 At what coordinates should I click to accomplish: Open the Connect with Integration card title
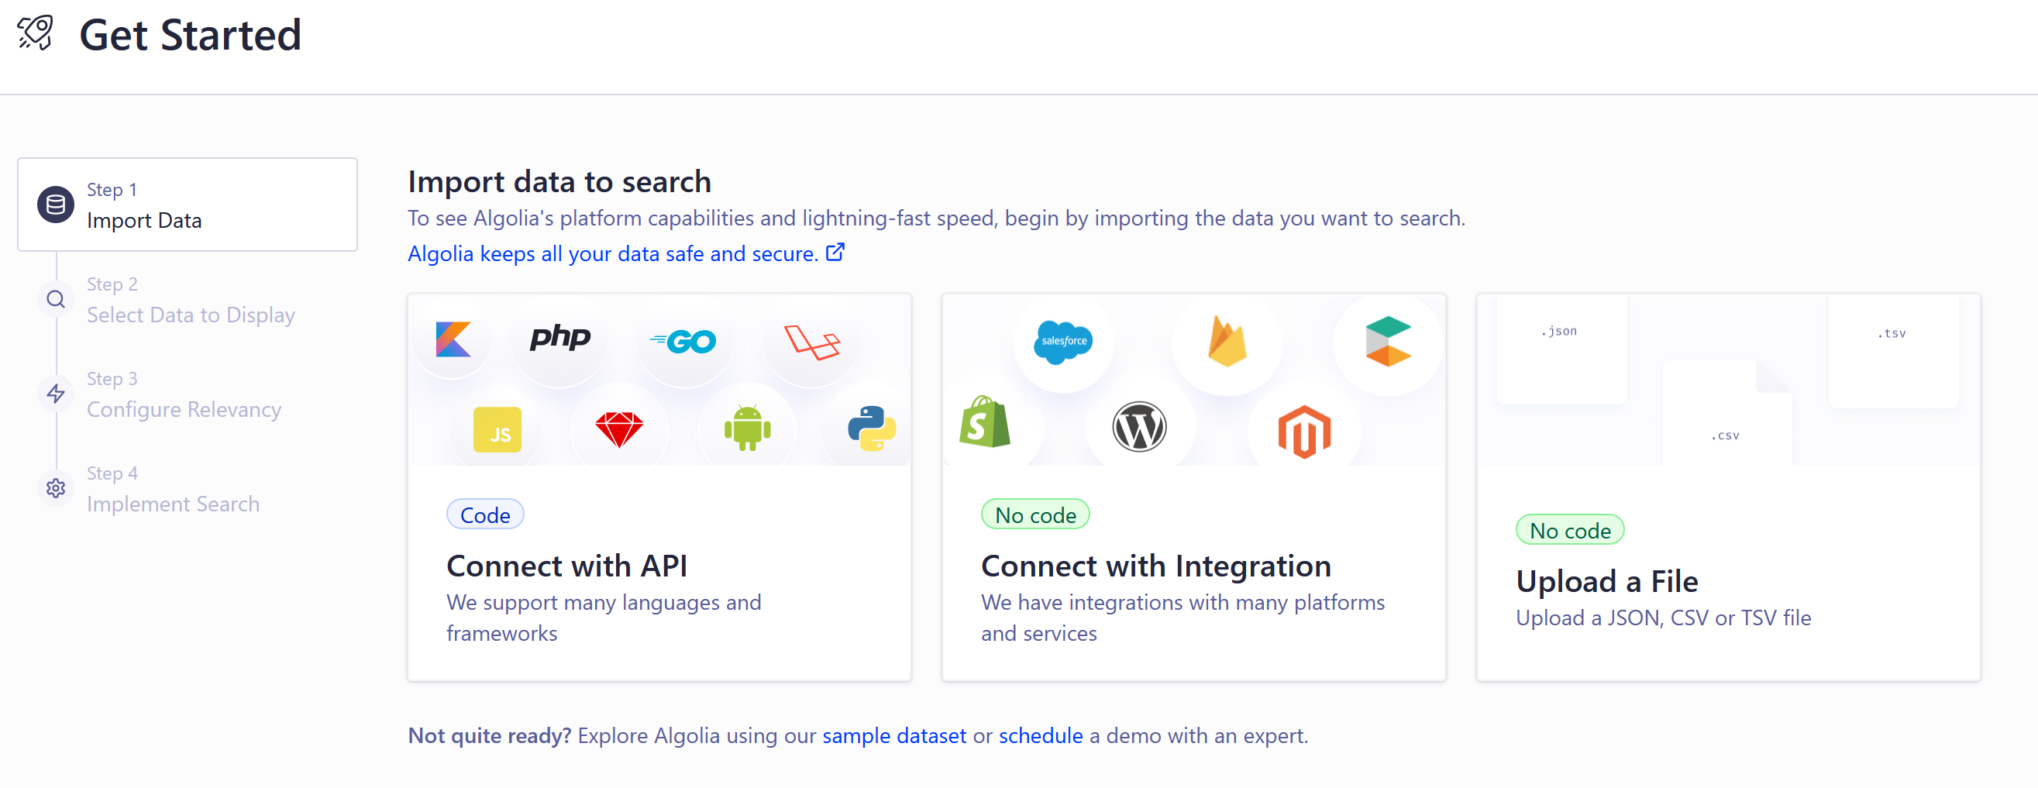tap(1156, 566)
